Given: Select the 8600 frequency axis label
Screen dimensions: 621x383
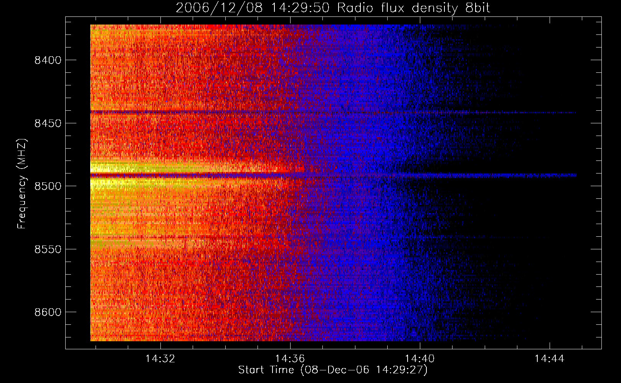Looking at the screenshot, I should coord(48,313).
